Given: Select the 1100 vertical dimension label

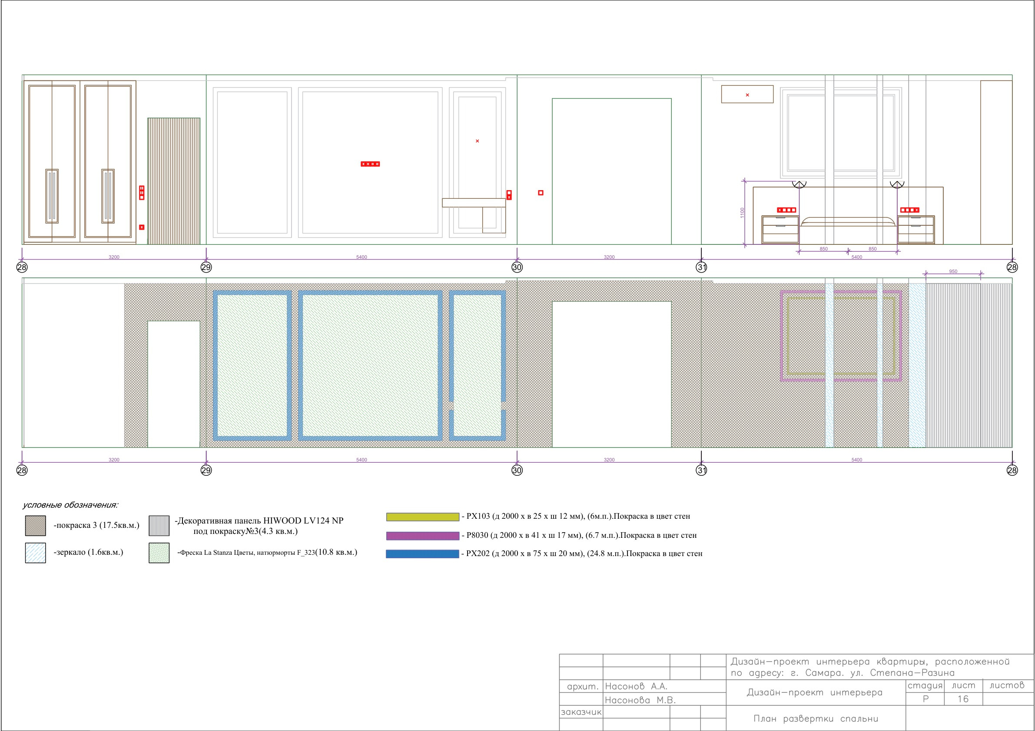Looking at the screenshot, I should (x=743, y=213).
